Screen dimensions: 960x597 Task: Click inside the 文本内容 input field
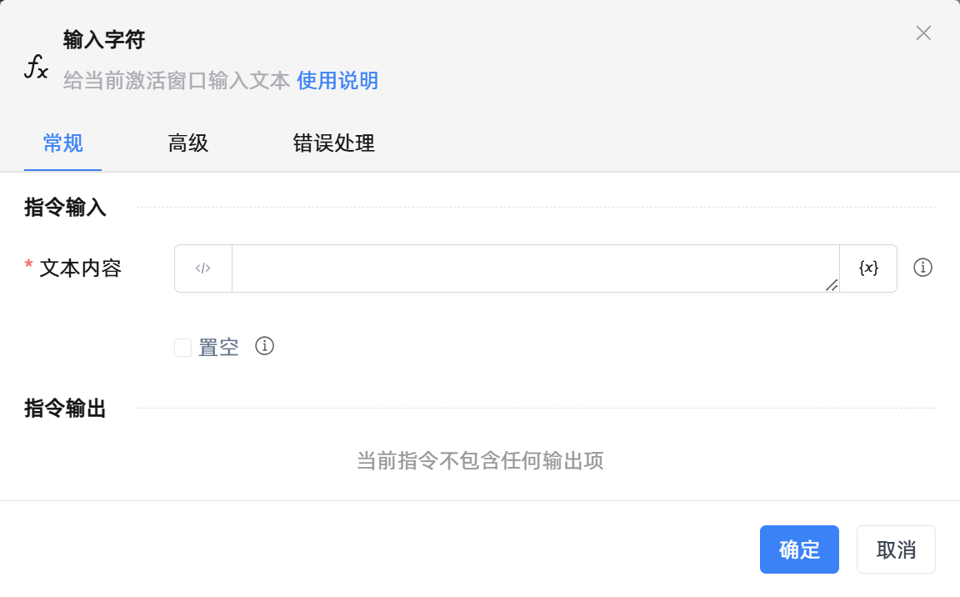click(x=533, y=268)
